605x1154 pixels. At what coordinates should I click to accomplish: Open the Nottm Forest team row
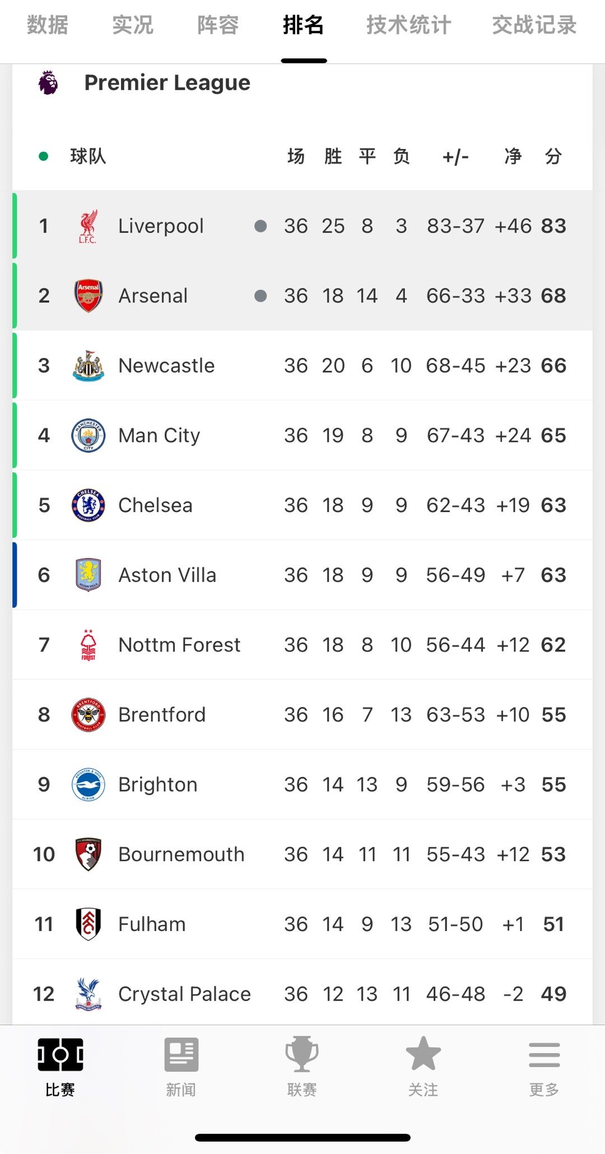tap(302, 645)
